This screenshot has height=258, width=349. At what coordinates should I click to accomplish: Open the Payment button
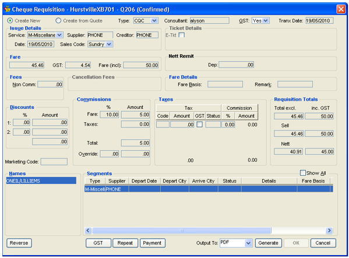(152, 243)
